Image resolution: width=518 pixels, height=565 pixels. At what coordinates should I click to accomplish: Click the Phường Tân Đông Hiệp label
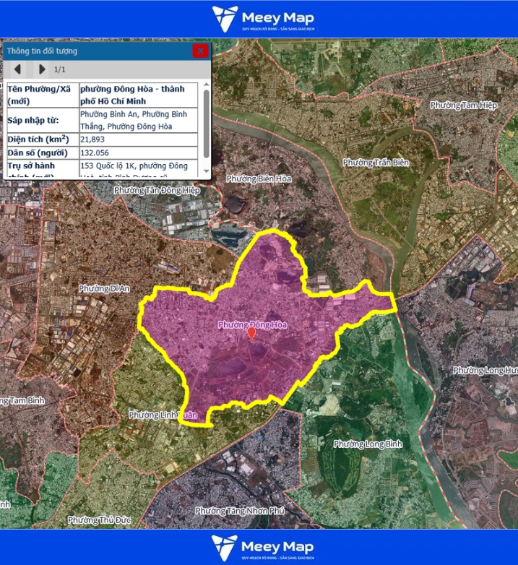[157, 190]
